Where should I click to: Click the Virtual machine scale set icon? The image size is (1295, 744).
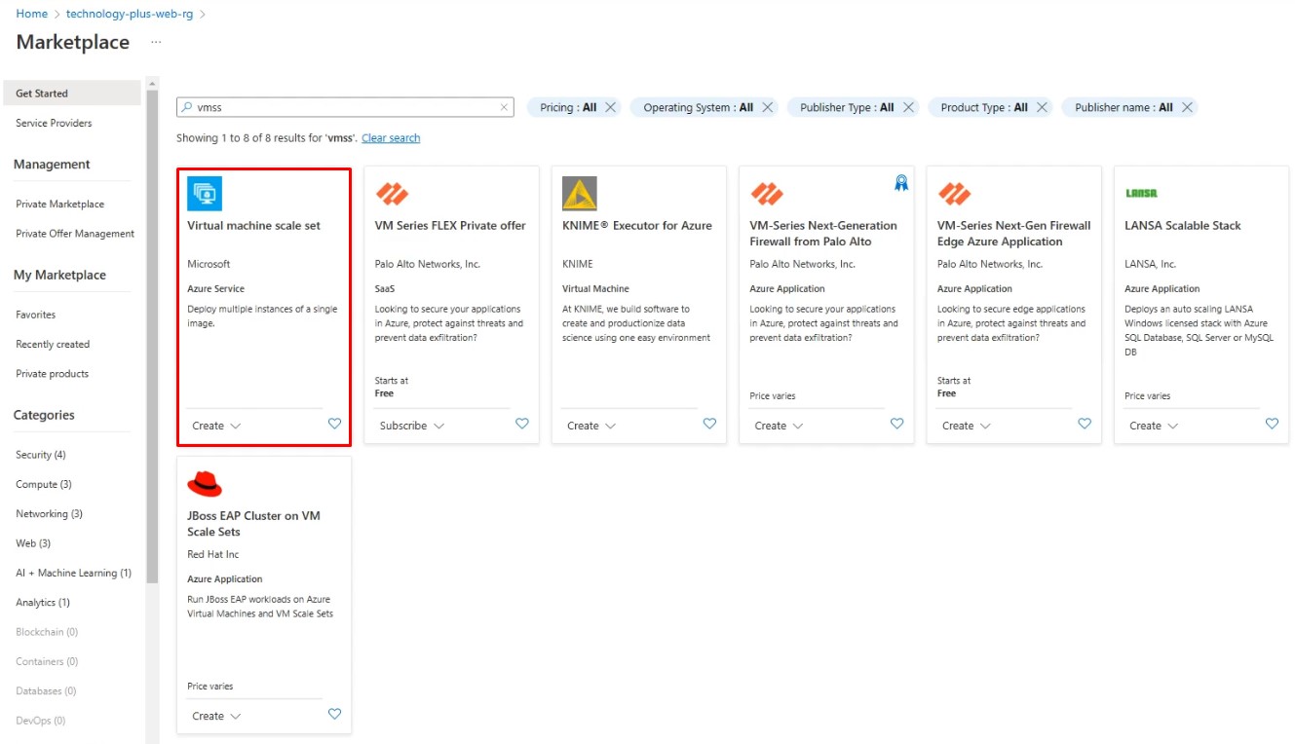tap(205, 194)
